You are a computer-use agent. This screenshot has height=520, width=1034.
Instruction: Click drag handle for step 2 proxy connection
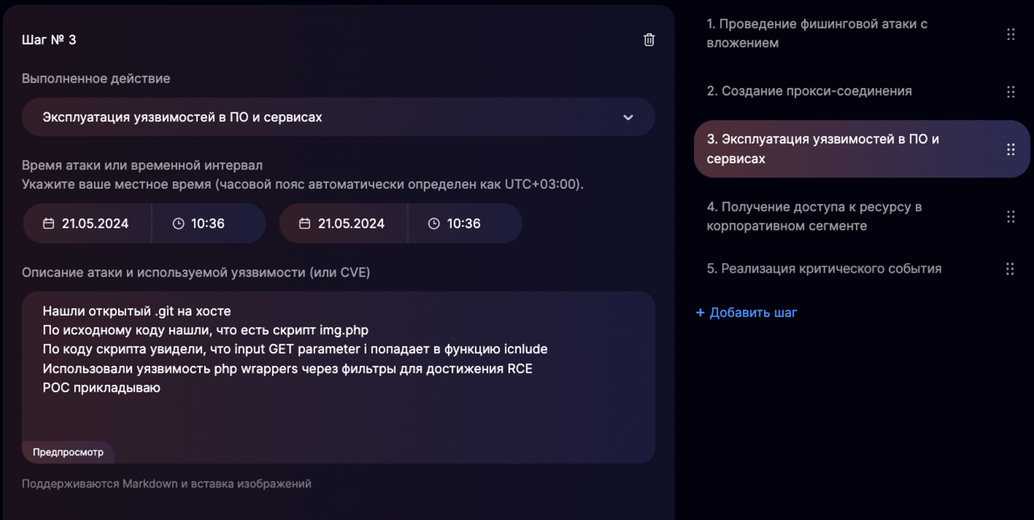point(1011,92)
